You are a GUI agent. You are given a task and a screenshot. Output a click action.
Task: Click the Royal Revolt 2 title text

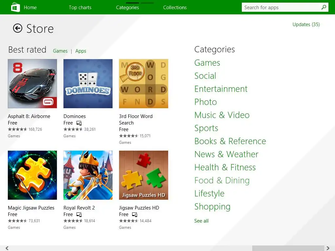pyautogui.click(x=79, y=208)
